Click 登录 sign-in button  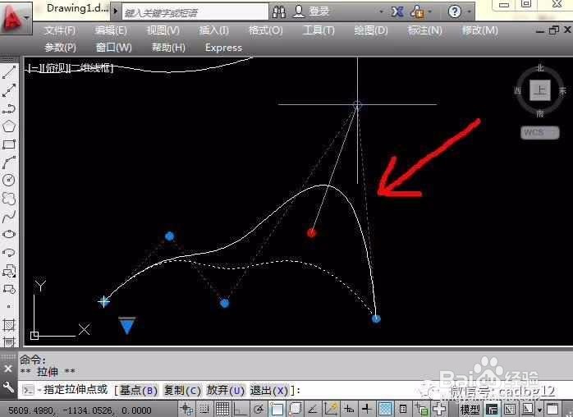[319, 11]
